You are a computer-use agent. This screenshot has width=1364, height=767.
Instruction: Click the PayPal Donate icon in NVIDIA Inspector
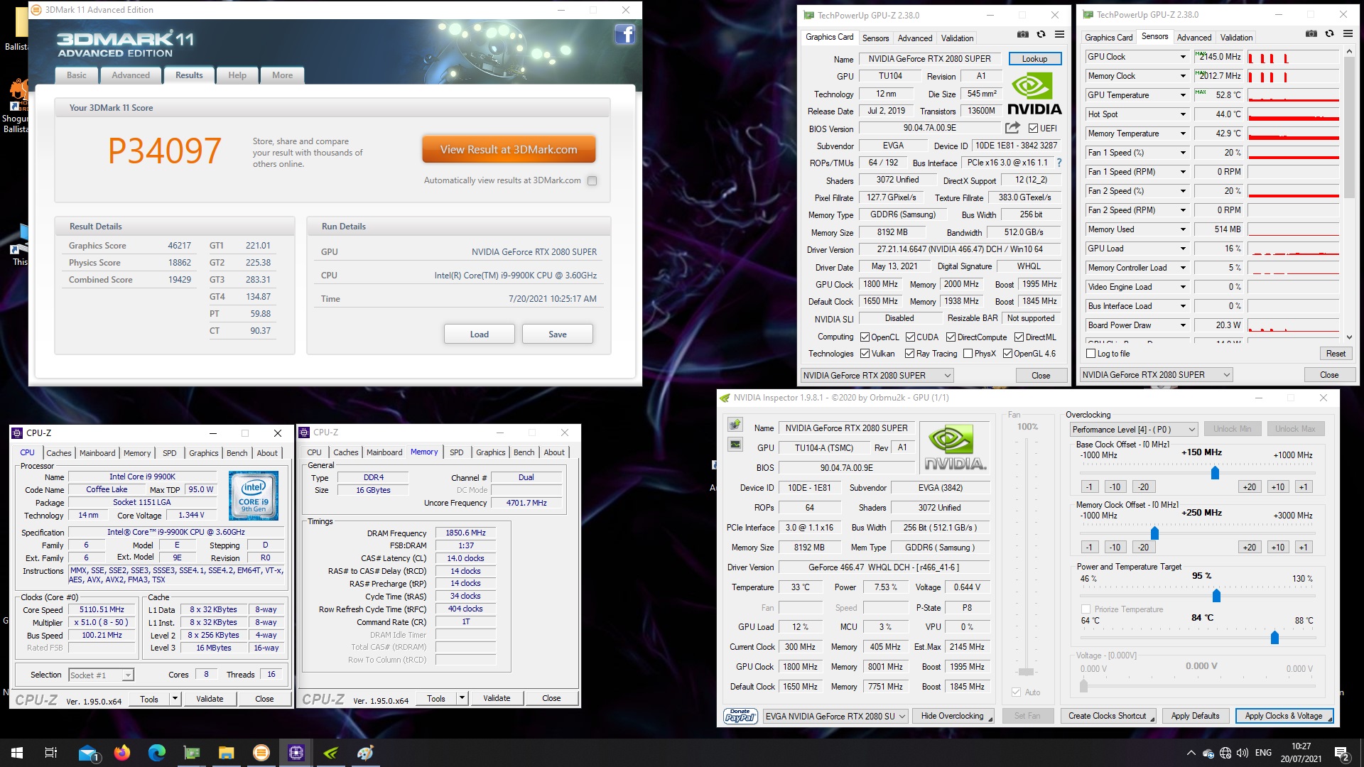pos(740,716)
